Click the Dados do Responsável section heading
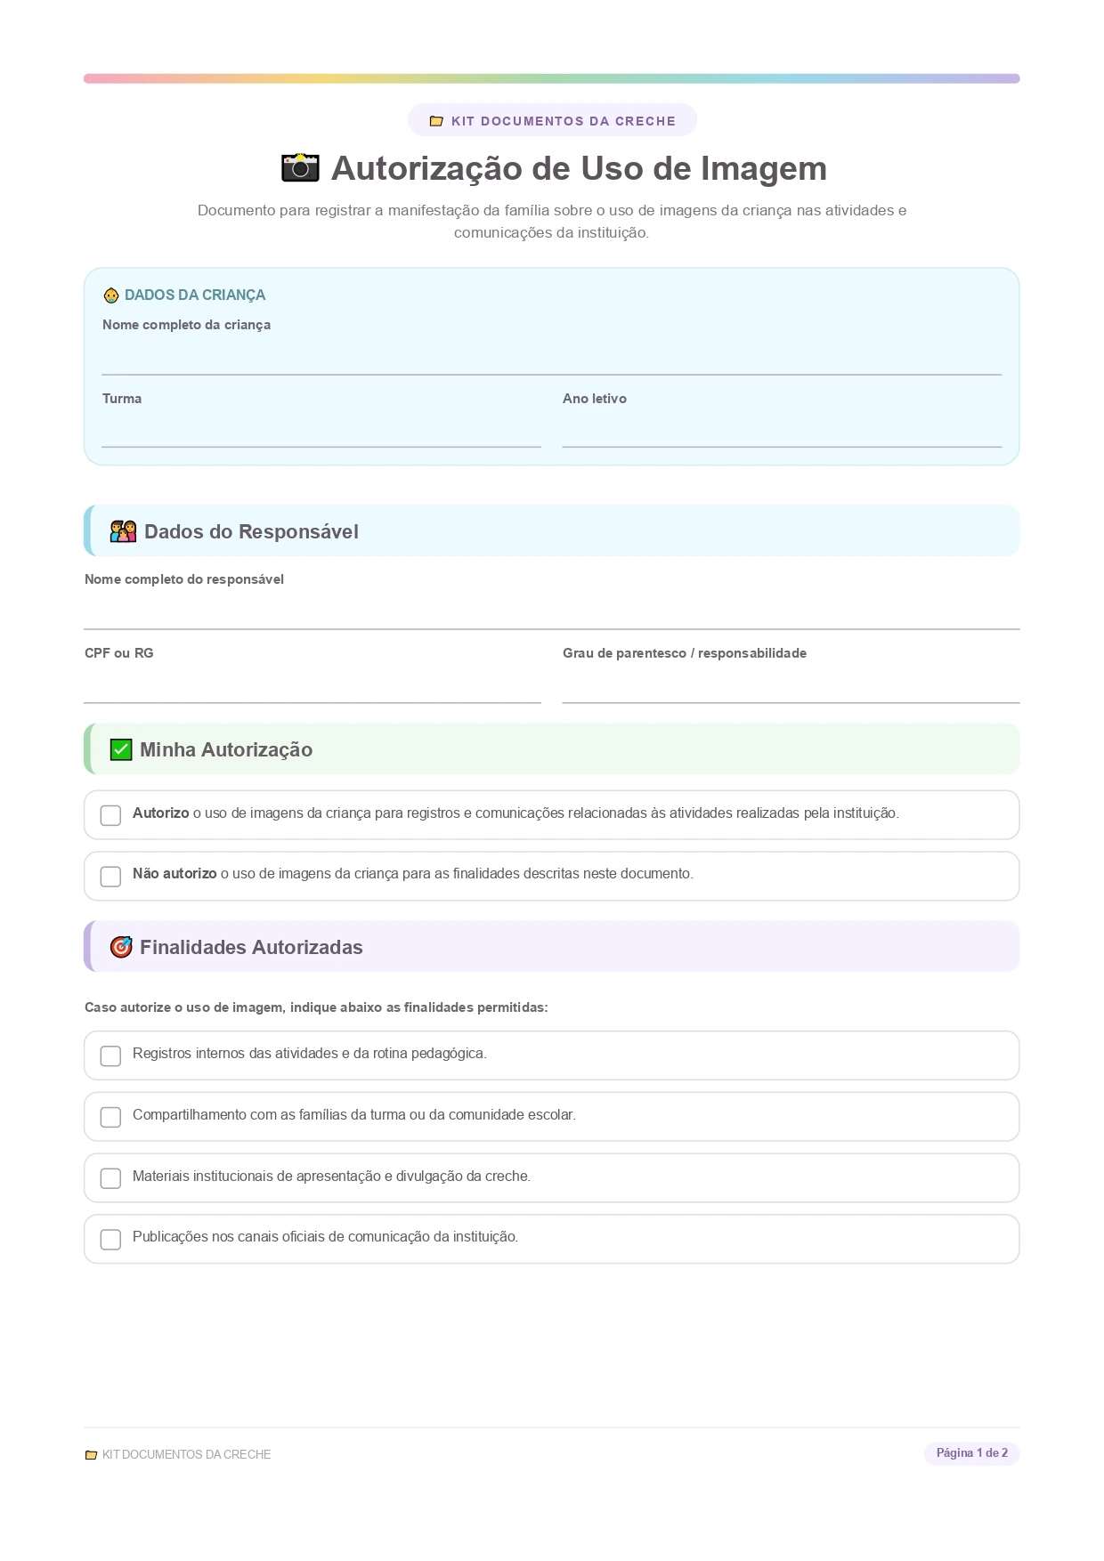 251,531
